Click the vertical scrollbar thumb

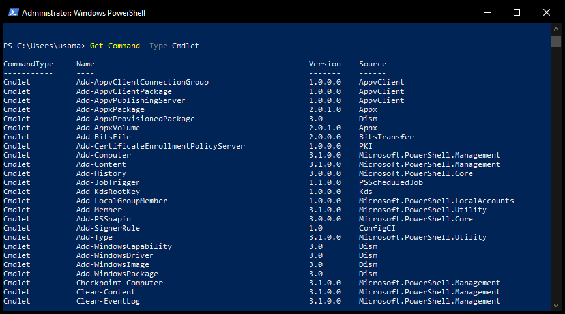pyautogui.click(x=556, y=41)
